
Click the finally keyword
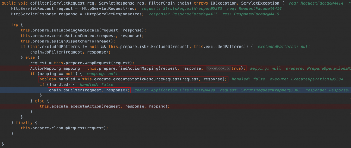[x=24, y=122]
